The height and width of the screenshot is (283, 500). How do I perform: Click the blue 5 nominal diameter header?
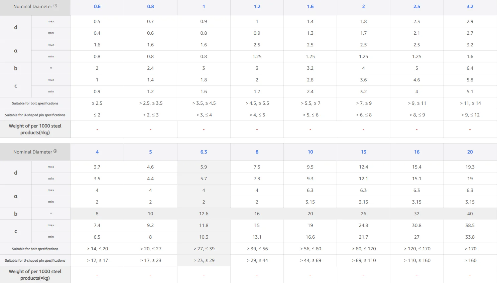[x=150, y=152]
